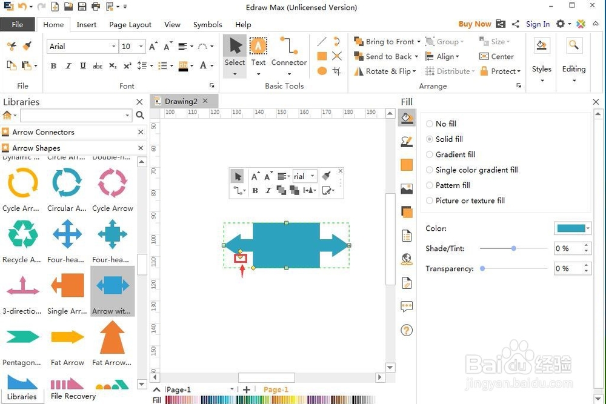The width and height of the screenshot is (606, 404).
Task: Close the Arrow Connectors library
Action: click(x=141, y=132)
